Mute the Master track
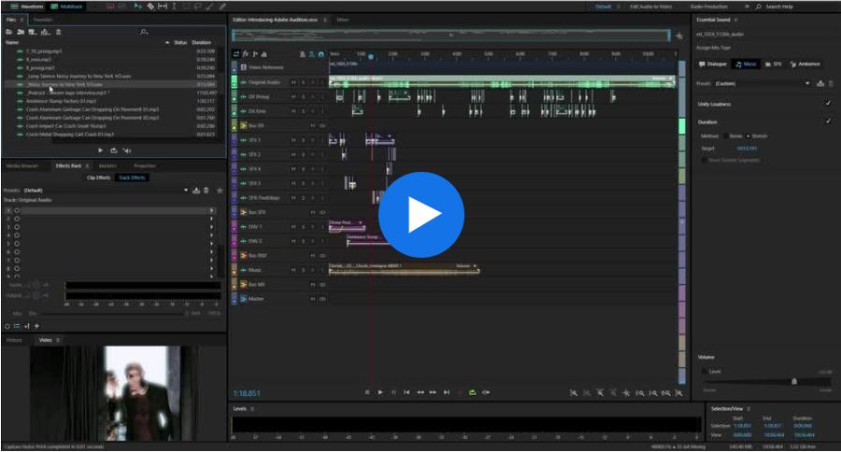The image size is (841, 452). click(313, 299)
